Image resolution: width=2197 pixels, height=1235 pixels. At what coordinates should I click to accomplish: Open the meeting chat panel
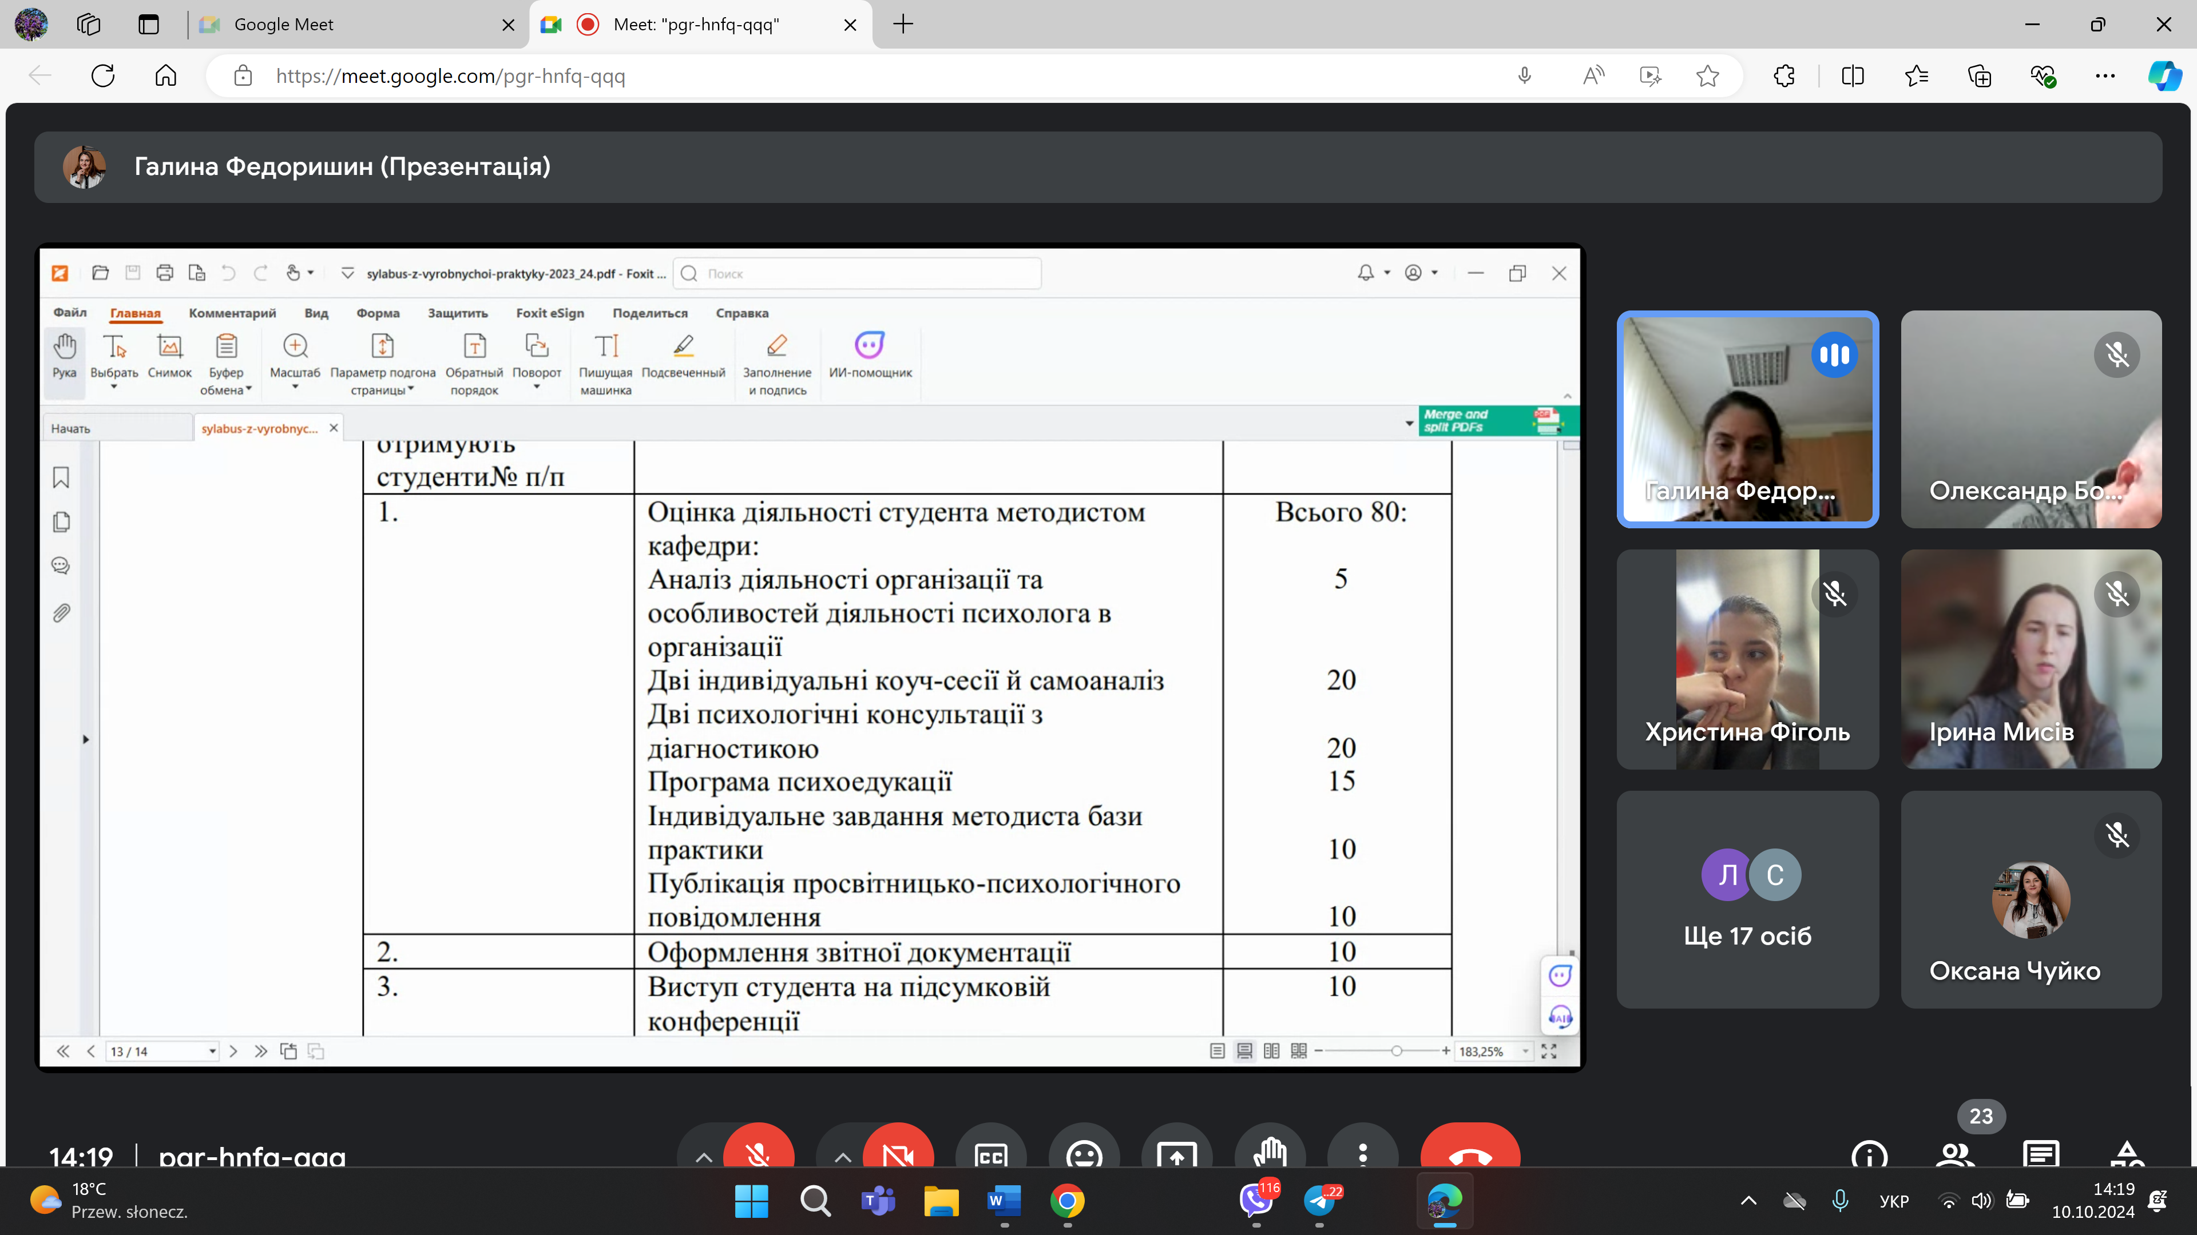2041,1156
